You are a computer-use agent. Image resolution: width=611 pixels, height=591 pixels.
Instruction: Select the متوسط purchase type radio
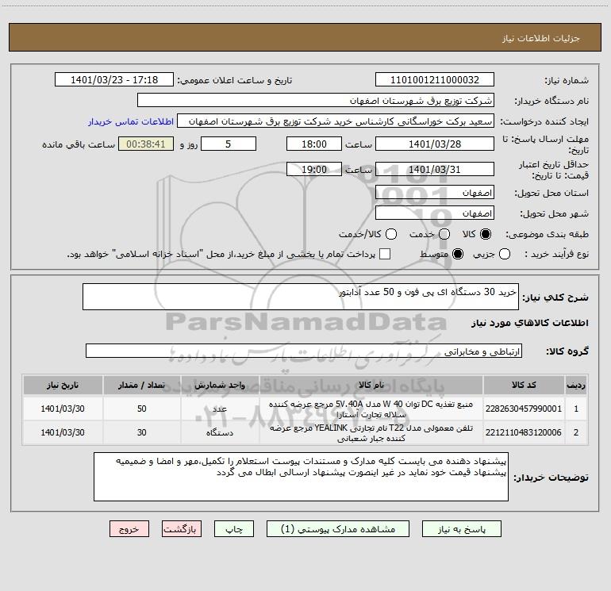(458, 254)
